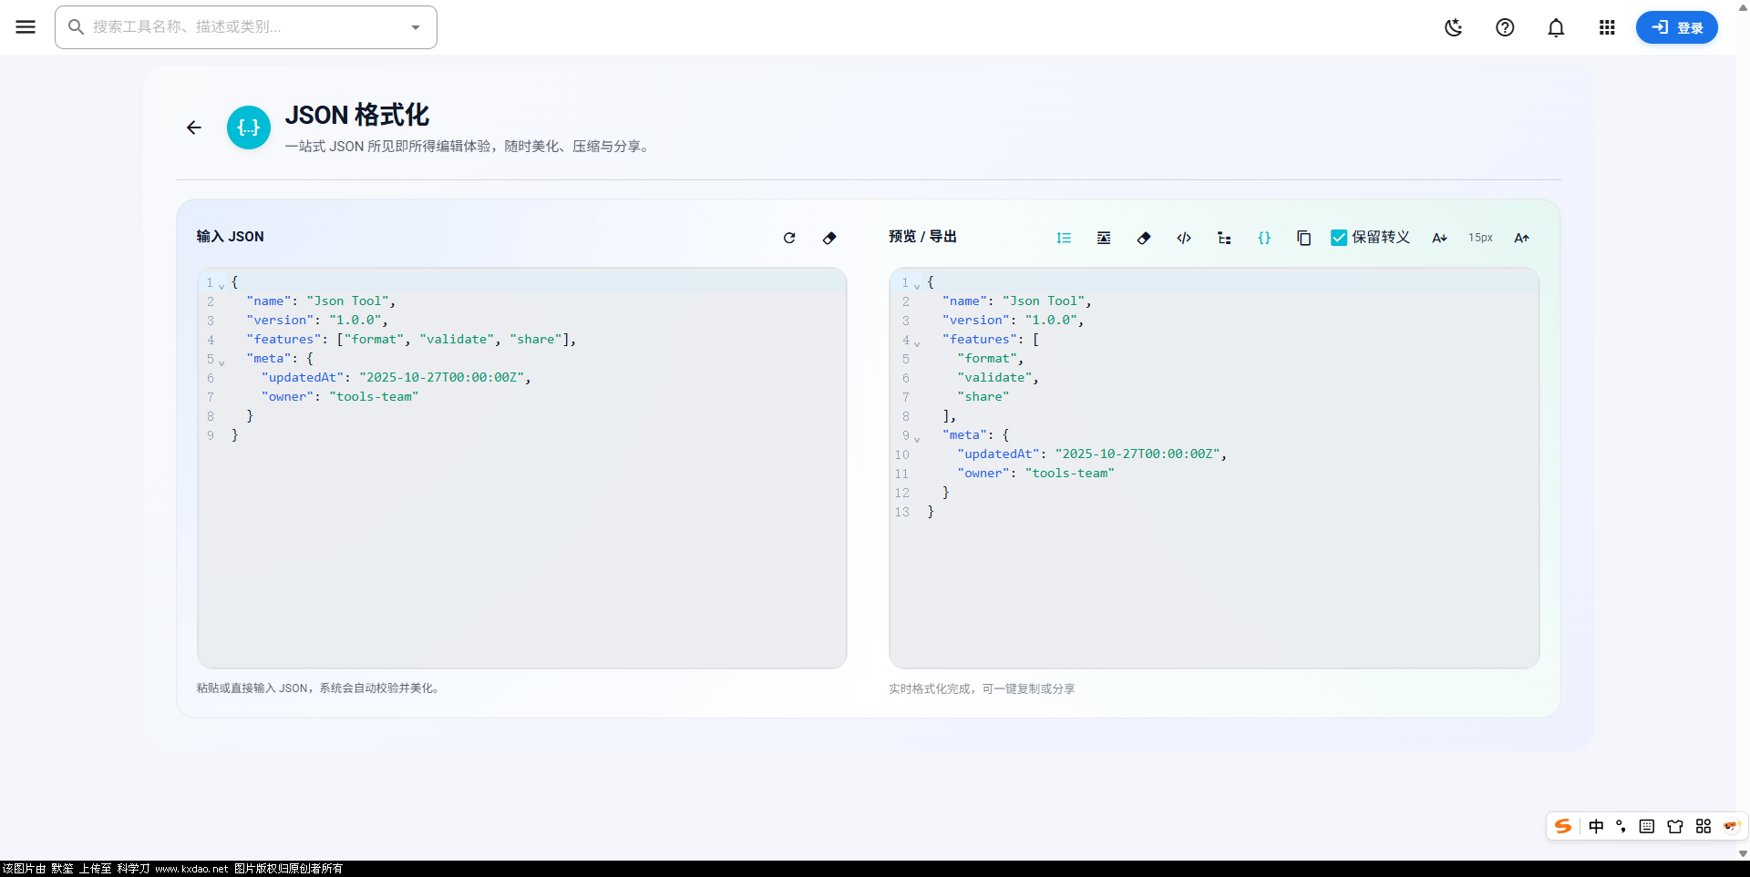Go back using the left arrow
1750x877 pixels.
tap(194, 127)
